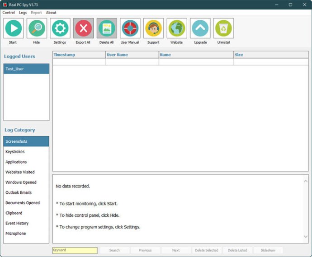Click the Delete Listed button
This screenshot has width=312, height=257.
pyautogui.click(x=237, y=250)
